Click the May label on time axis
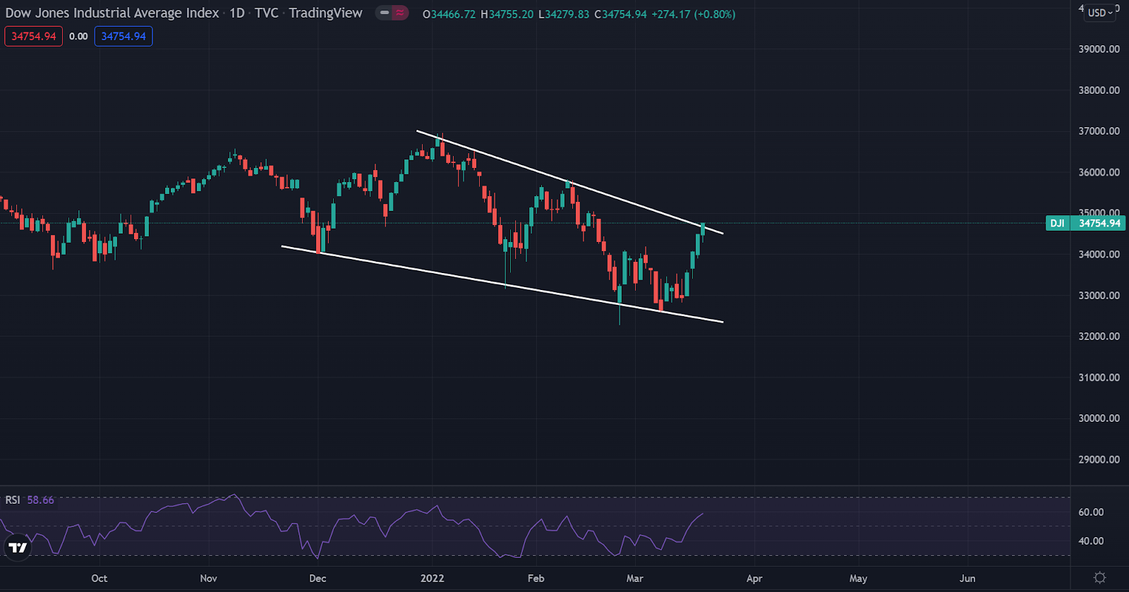The width and height of the screenshot is (1129, 592). pos(858,579)
